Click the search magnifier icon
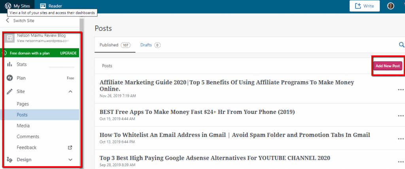Viewport: 405px width, 169px height. point(402,45)
